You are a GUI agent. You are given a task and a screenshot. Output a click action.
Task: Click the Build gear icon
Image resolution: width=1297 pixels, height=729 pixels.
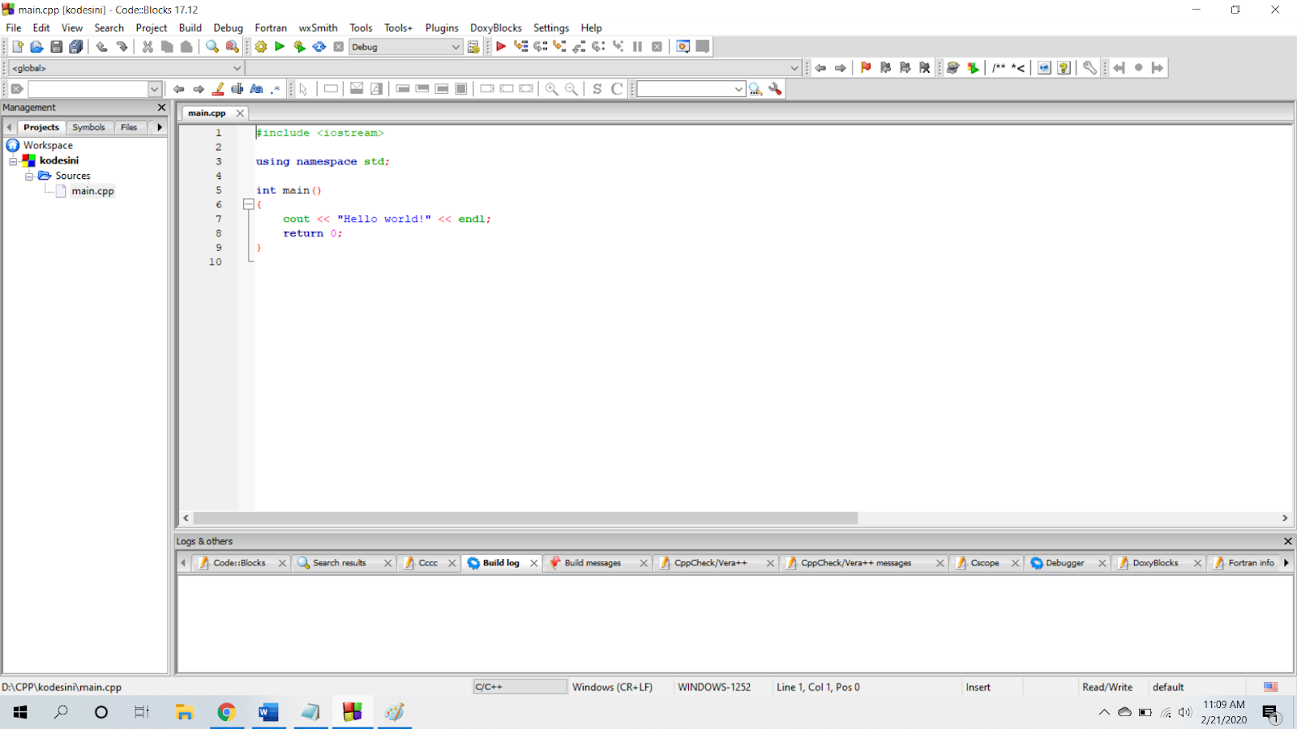(x=260, y=47)
